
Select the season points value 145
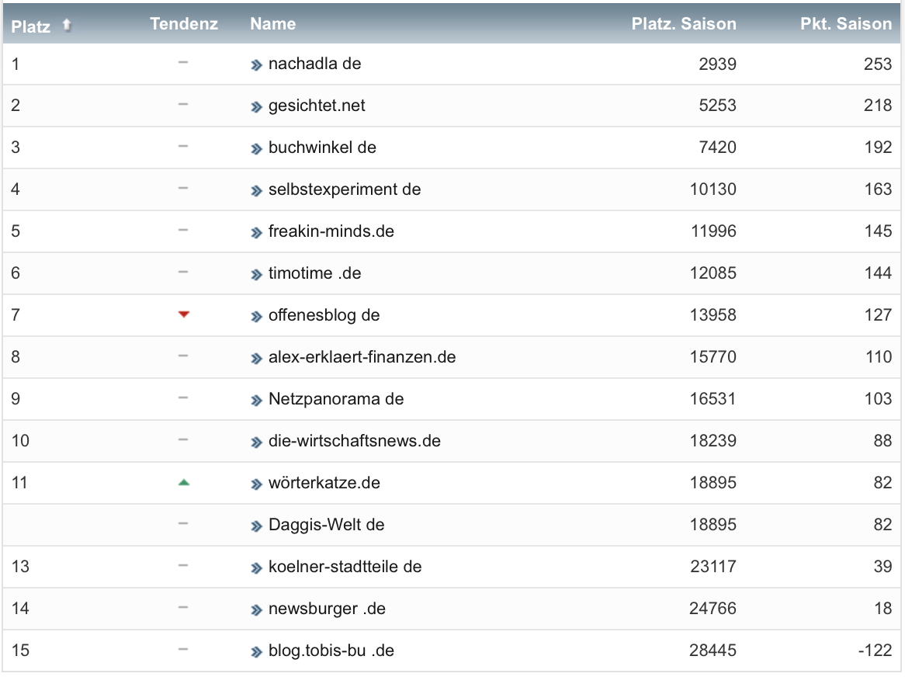(878, 231)
